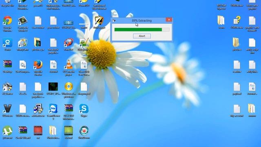
Task: Open the Yunio blue shortcut
Action: click(x=7, y=45)
